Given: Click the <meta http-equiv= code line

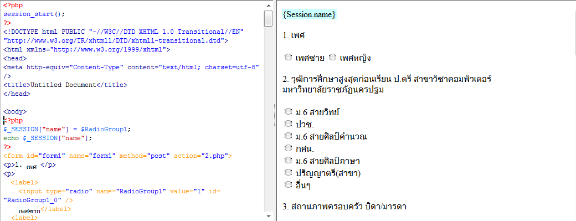Looking at the screenshot, I should 131,67.
